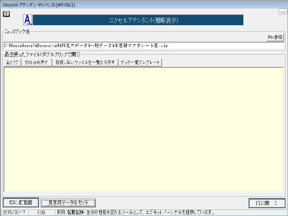
Task: Click the エクセルアテンダント(簡略表示) title banner
Action: 138,20
